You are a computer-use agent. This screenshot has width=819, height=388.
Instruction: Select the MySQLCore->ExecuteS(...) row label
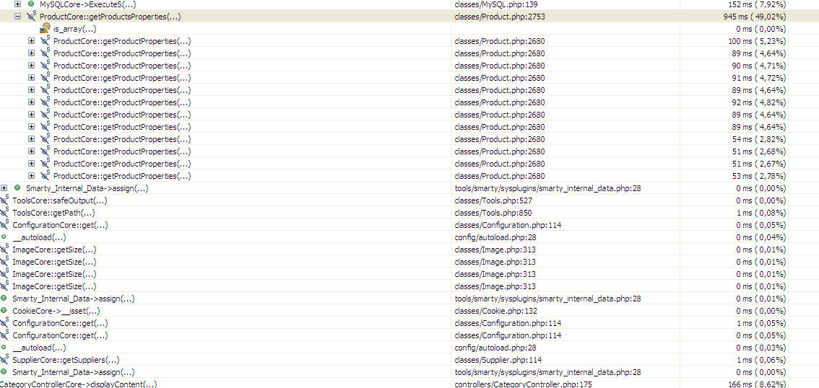pyautogui.click(x=88, y=4)
